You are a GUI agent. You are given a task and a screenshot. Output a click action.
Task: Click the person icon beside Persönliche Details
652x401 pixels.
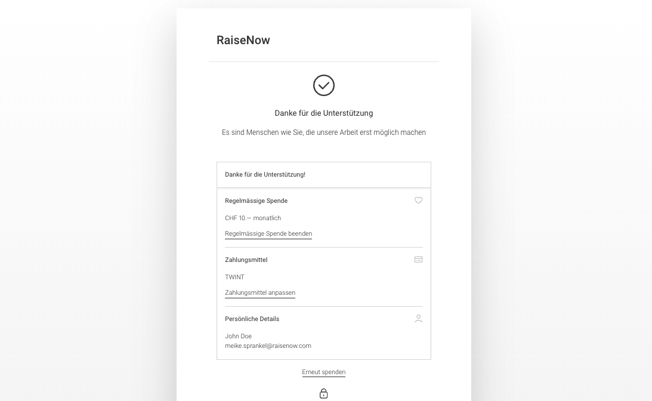click(418, 318)
